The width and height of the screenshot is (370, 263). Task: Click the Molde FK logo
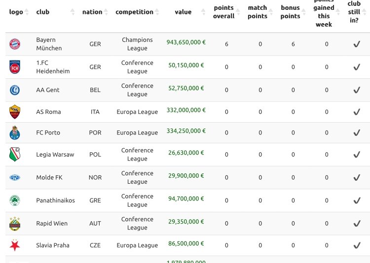pos(14,177)
